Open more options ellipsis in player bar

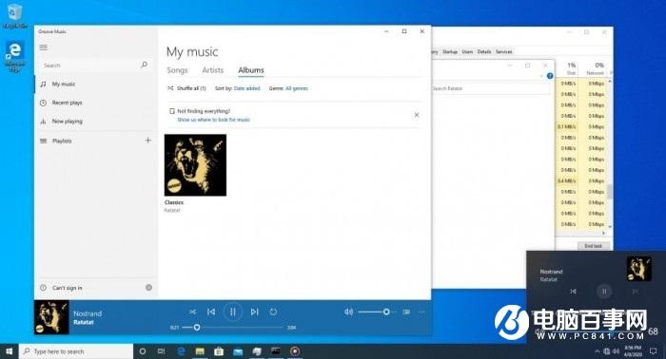pyautogui.click(x=421, y=312)
